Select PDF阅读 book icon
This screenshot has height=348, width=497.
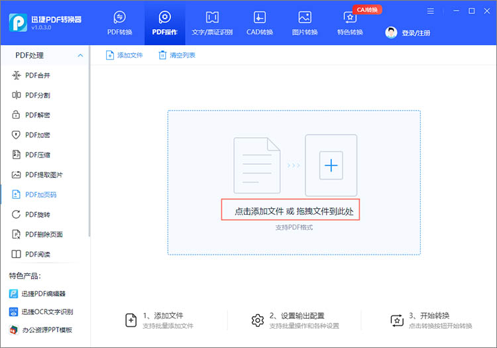(x=16, y=254)
